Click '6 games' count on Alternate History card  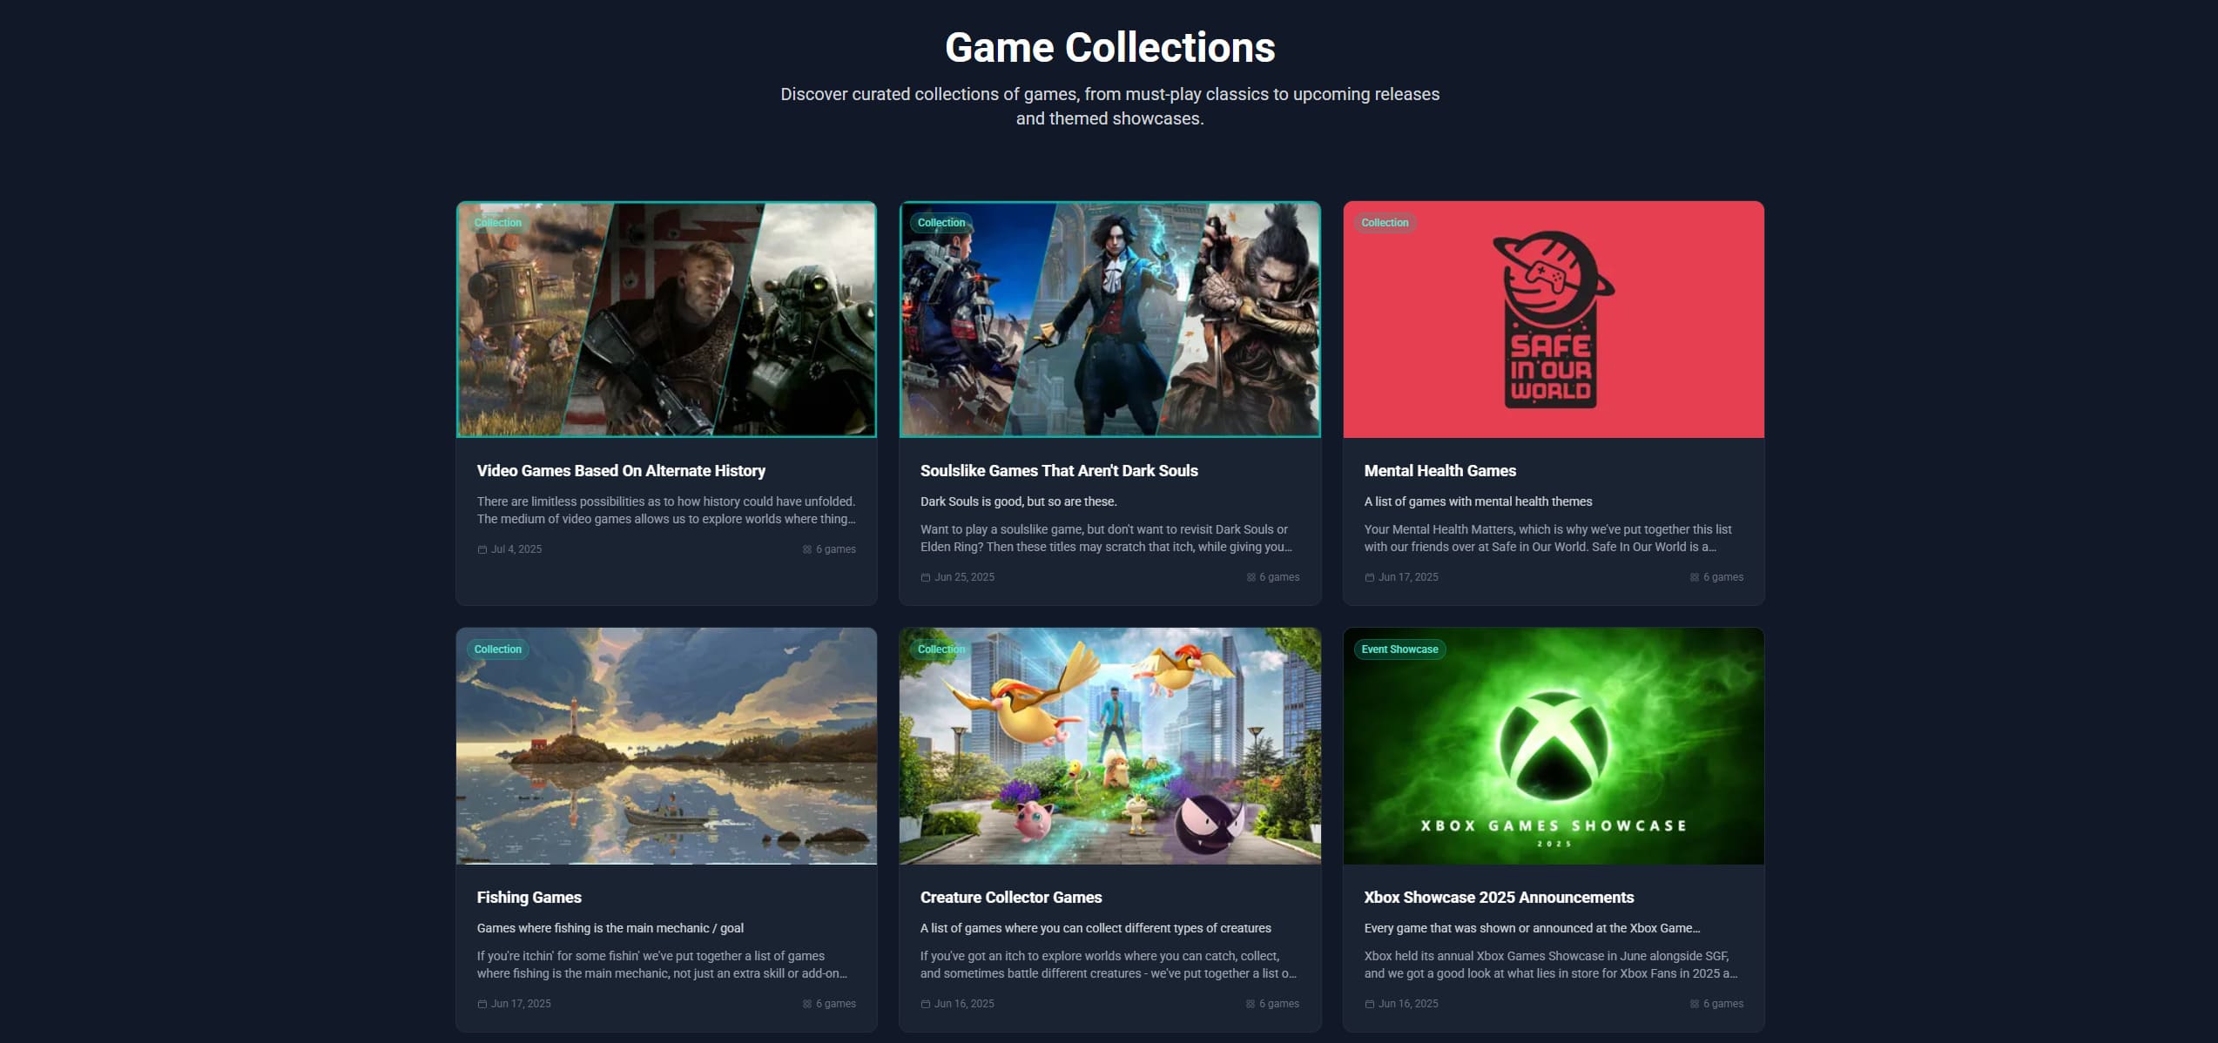point(836,549)
